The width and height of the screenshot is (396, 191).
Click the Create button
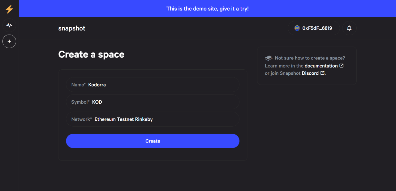coord(153,141)
